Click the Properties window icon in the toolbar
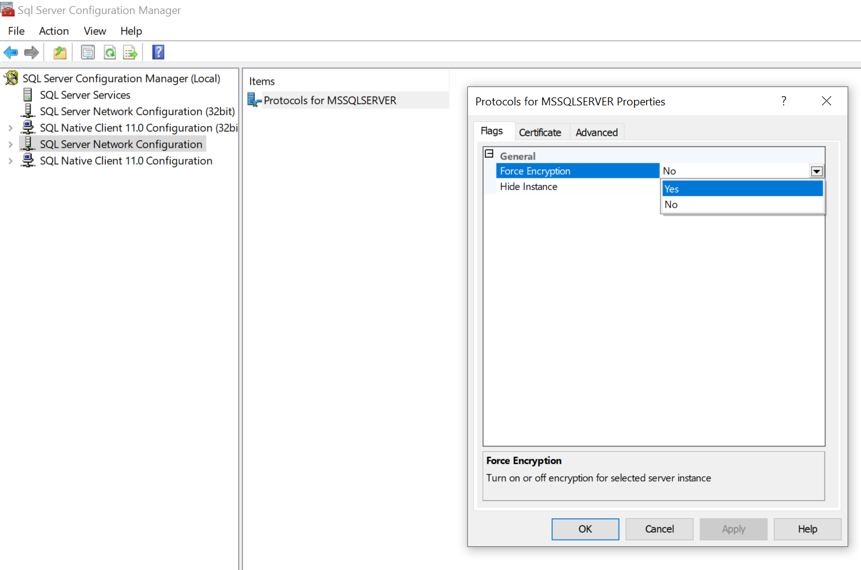This screenshot has width=861, height=570. click(x=87, y=52)
